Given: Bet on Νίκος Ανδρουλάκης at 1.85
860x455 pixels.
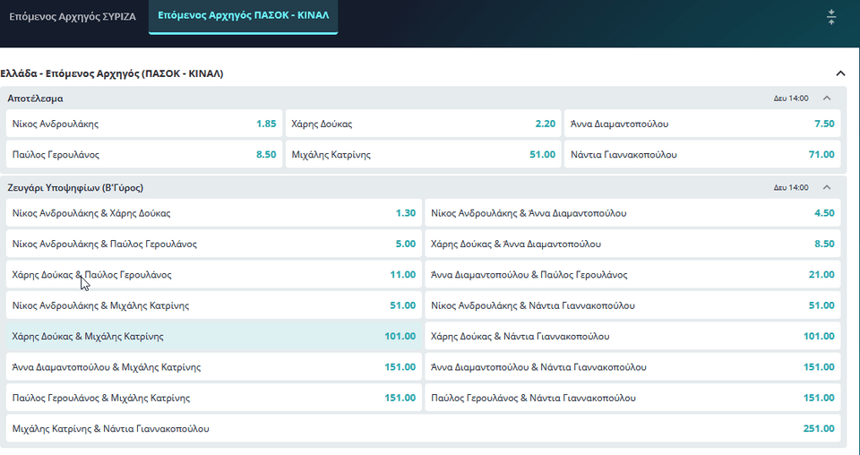Looking at the screenshot, I should click(x=144, y=124).
